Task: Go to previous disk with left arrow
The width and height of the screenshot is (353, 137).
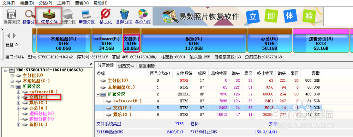Action: (9, 36)
